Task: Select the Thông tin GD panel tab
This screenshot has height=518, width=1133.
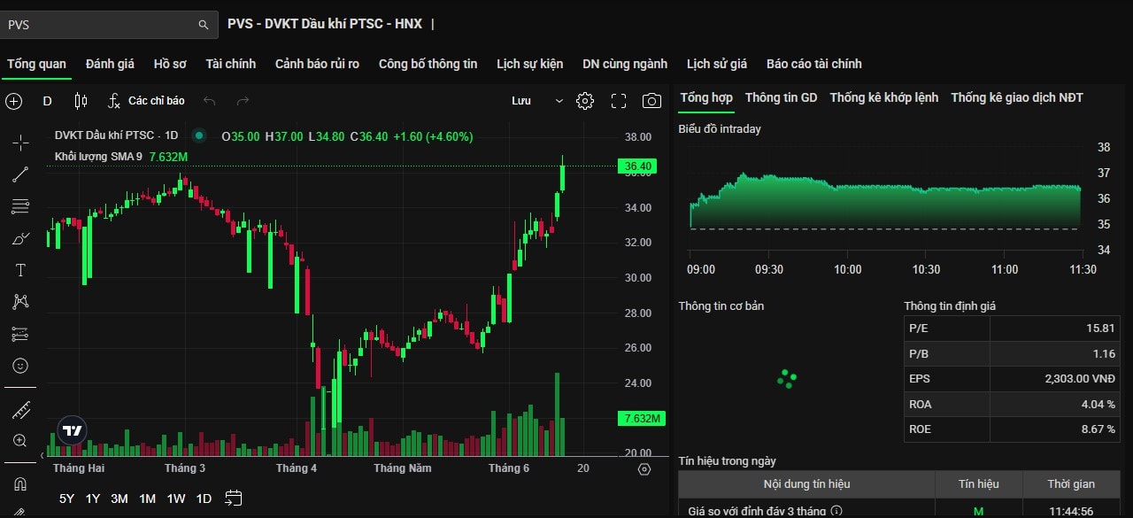Action: (x=781, y=97)
